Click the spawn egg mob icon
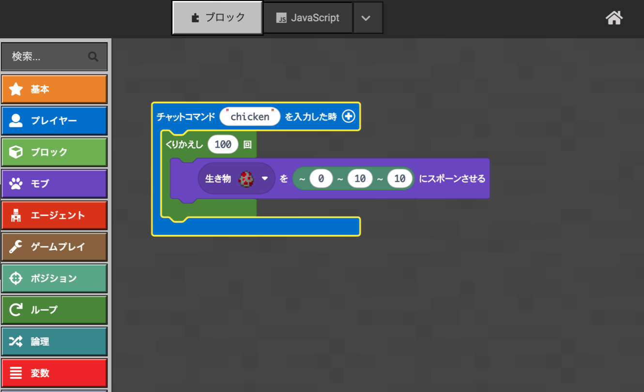Viewport: 644px width, 392px height. pyautogui.click(x=246, y=179)
